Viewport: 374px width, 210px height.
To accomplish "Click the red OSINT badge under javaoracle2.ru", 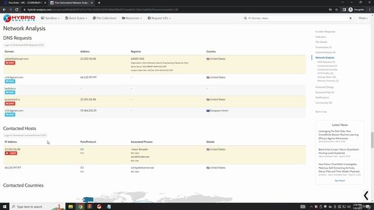I will point(10,103).
